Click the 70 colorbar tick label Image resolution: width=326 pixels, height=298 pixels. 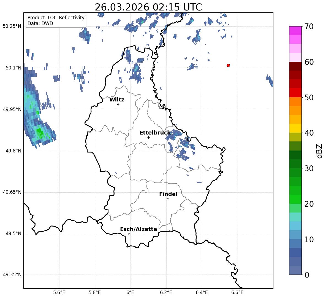click(309, 27)
